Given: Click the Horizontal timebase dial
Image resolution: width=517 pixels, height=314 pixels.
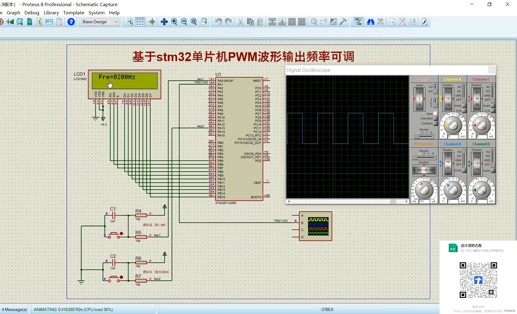Looking at the screenshot, I should [x=424, y=189].
